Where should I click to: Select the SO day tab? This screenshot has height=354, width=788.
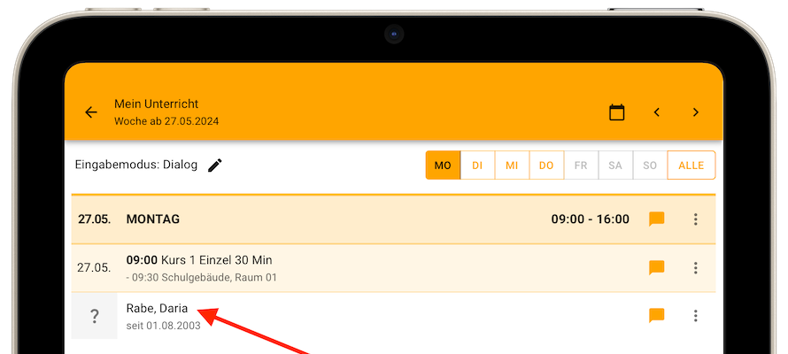click(650, 165)
